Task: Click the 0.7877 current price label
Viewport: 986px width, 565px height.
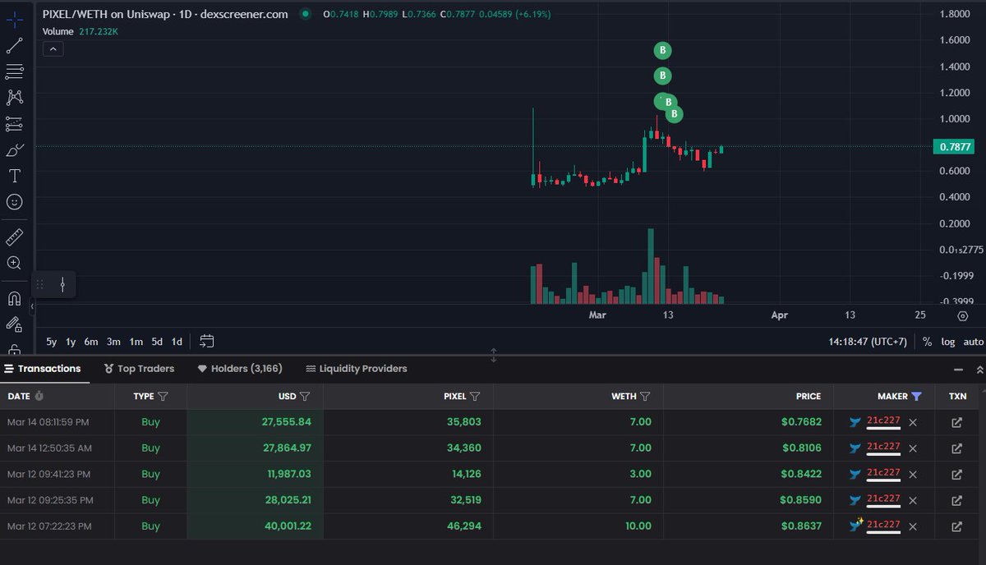Action: click(953, 147)
